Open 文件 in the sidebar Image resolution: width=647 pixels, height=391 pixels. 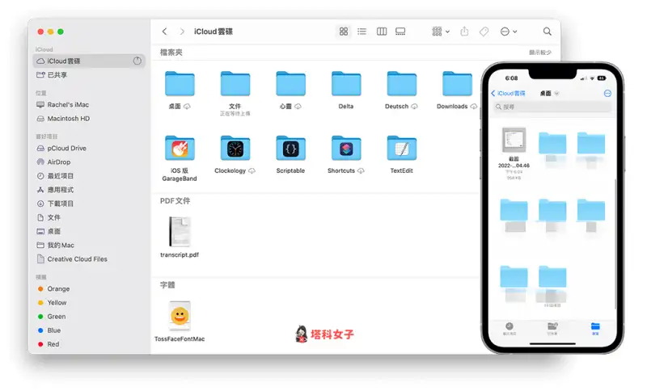tap(49, 217)
